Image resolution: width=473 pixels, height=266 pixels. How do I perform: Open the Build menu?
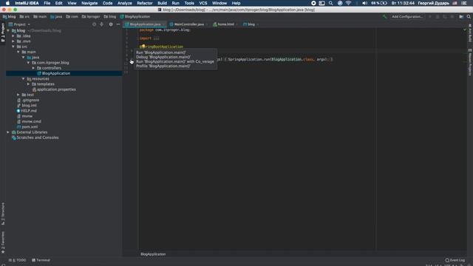tap(162, 3)
